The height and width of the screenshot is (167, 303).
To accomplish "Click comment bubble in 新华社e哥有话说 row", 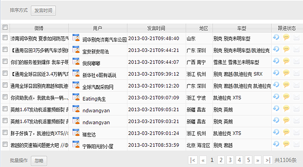I will tap(286, 73).
